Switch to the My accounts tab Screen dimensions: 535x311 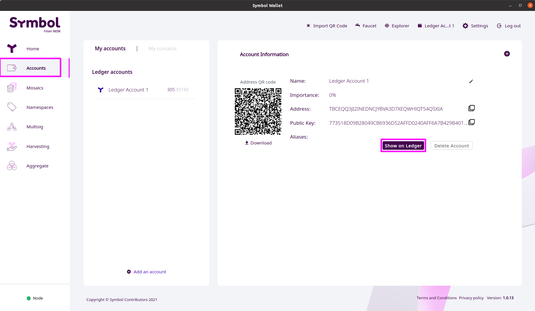coord(110,48)
